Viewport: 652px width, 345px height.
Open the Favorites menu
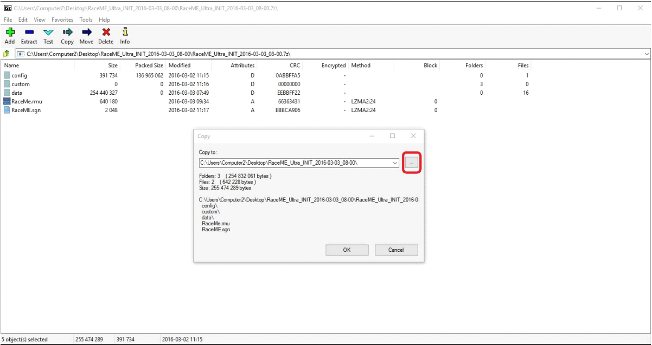click(x=62, y=19)
